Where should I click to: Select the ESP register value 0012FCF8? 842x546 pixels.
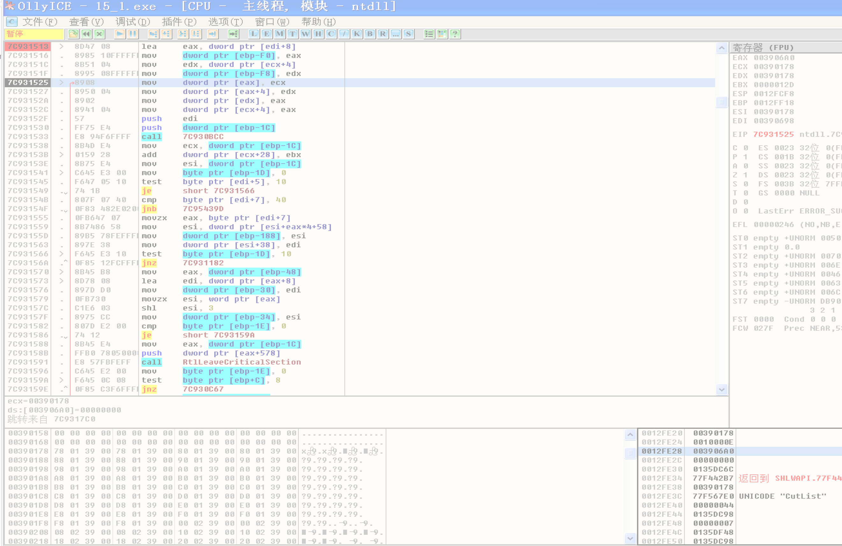774,94
